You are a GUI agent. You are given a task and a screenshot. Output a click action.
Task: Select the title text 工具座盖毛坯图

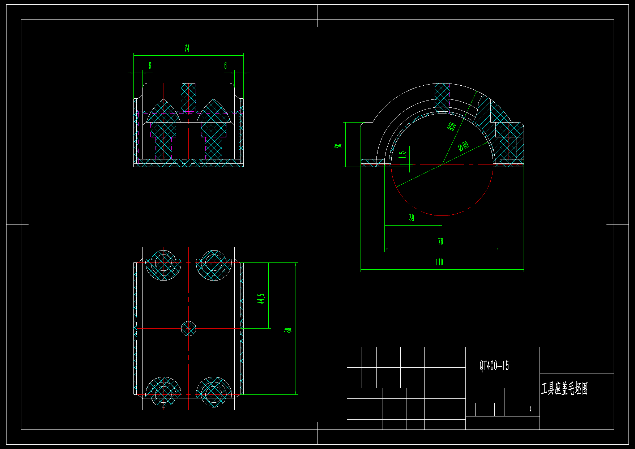(564, 389)
